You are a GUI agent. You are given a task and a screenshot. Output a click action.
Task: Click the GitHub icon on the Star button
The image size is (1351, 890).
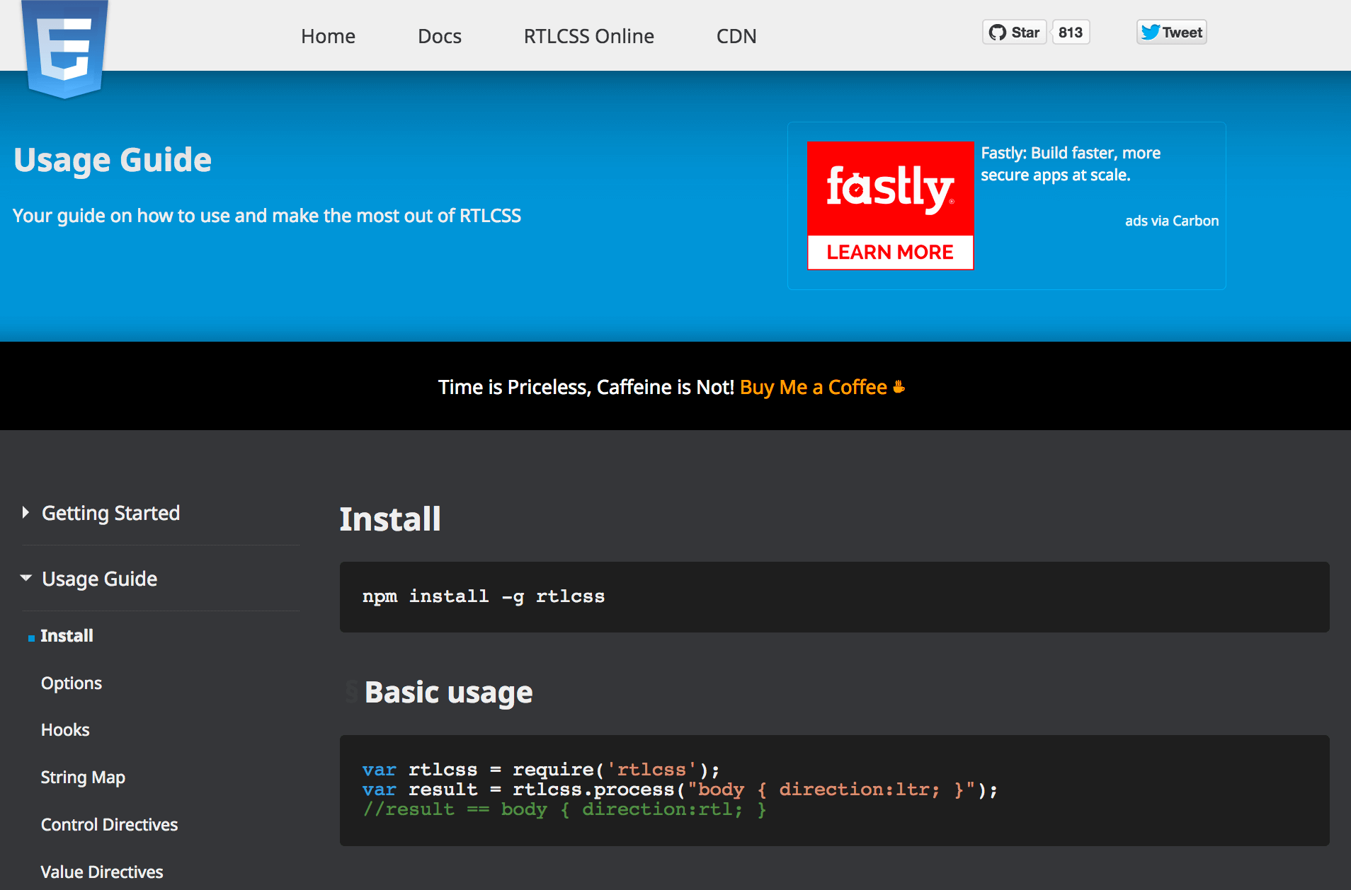(998, 32)
